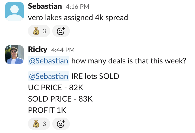The width and height of the screenshot is (195, 133).
Task: Open Sebastian's default profile avatar
Action: (14, 11)
